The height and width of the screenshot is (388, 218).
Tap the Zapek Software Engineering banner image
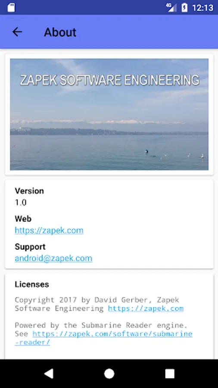109,114
